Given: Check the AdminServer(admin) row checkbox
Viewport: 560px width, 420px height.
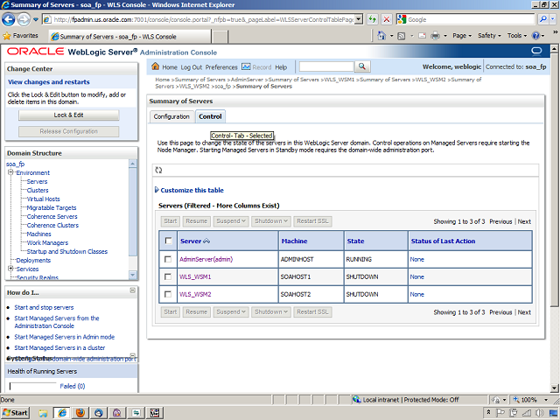Looking at the screenshot, I should [x=168, y=260].
